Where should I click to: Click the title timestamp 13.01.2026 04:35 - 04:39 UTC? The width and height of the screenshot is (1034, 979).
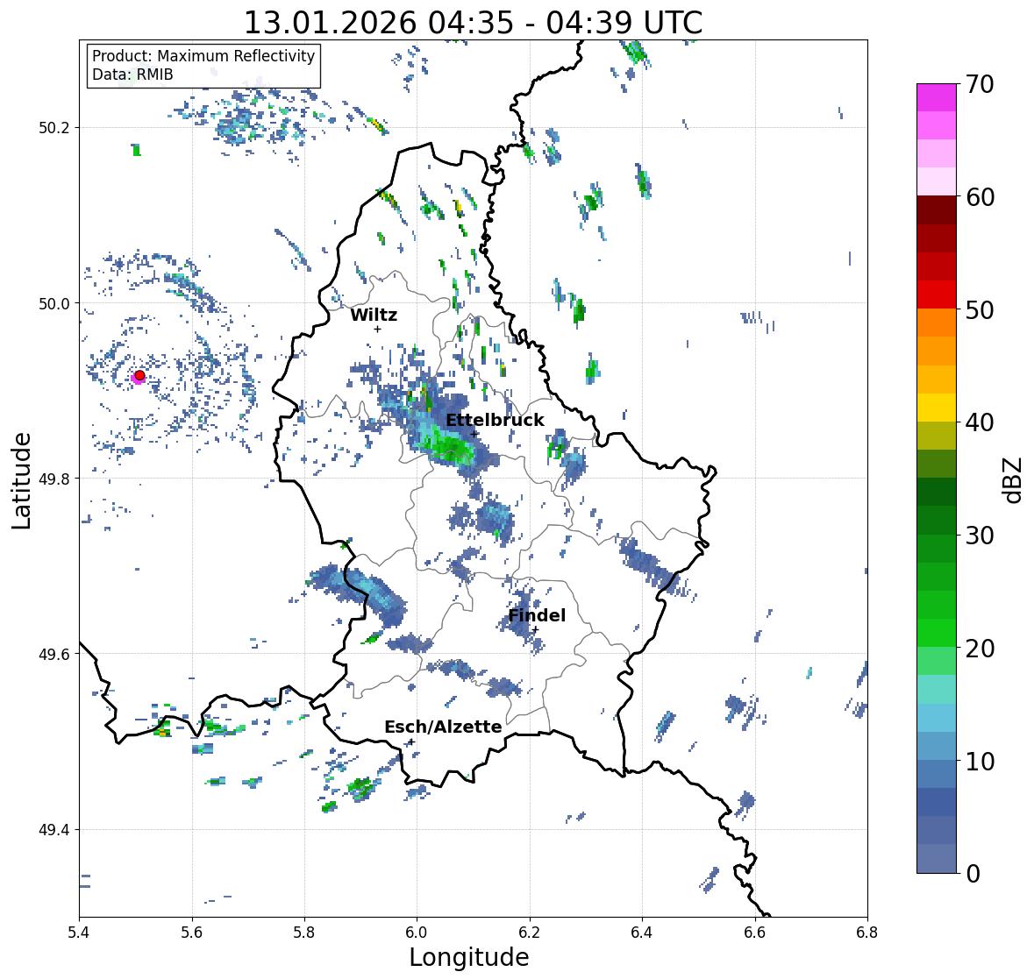pyautogui.click(x=473, y=23)
